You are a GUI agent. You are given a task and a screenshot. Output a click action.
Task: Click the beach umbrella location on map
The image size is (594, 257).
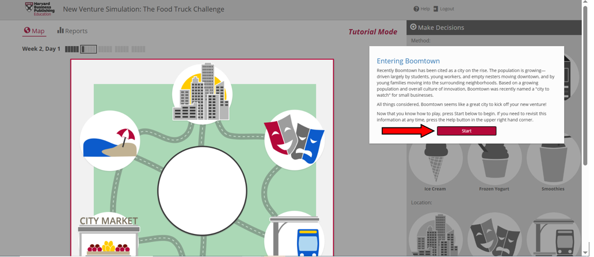110,141
